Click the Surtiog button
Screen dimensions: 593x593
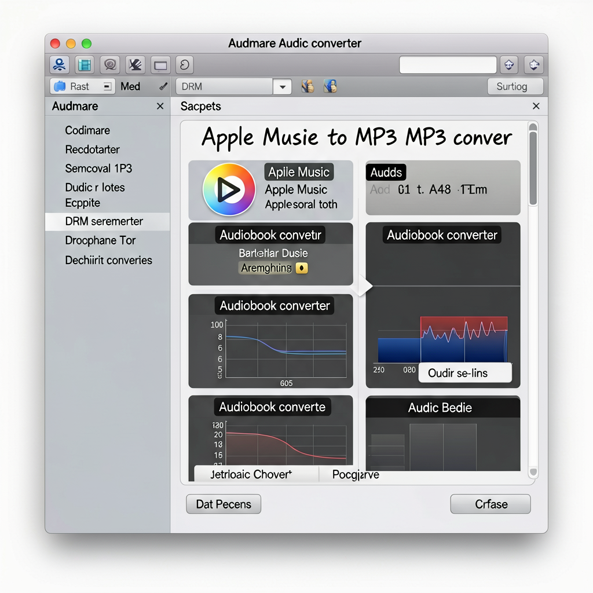pyautogui.click(x=515, y=86)
